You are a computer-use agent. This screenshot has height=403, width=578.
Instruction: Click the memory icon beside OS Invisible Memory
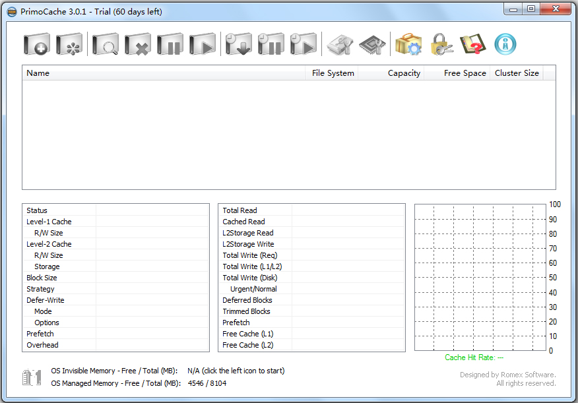(x=32, y=377)
